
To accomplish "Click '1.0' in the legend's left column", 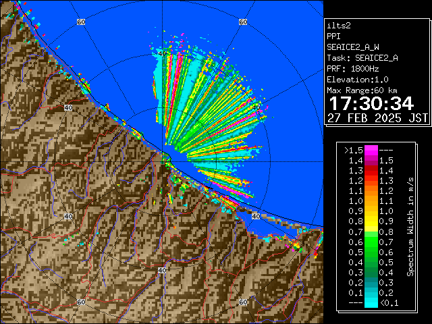I will click(356, 201).
